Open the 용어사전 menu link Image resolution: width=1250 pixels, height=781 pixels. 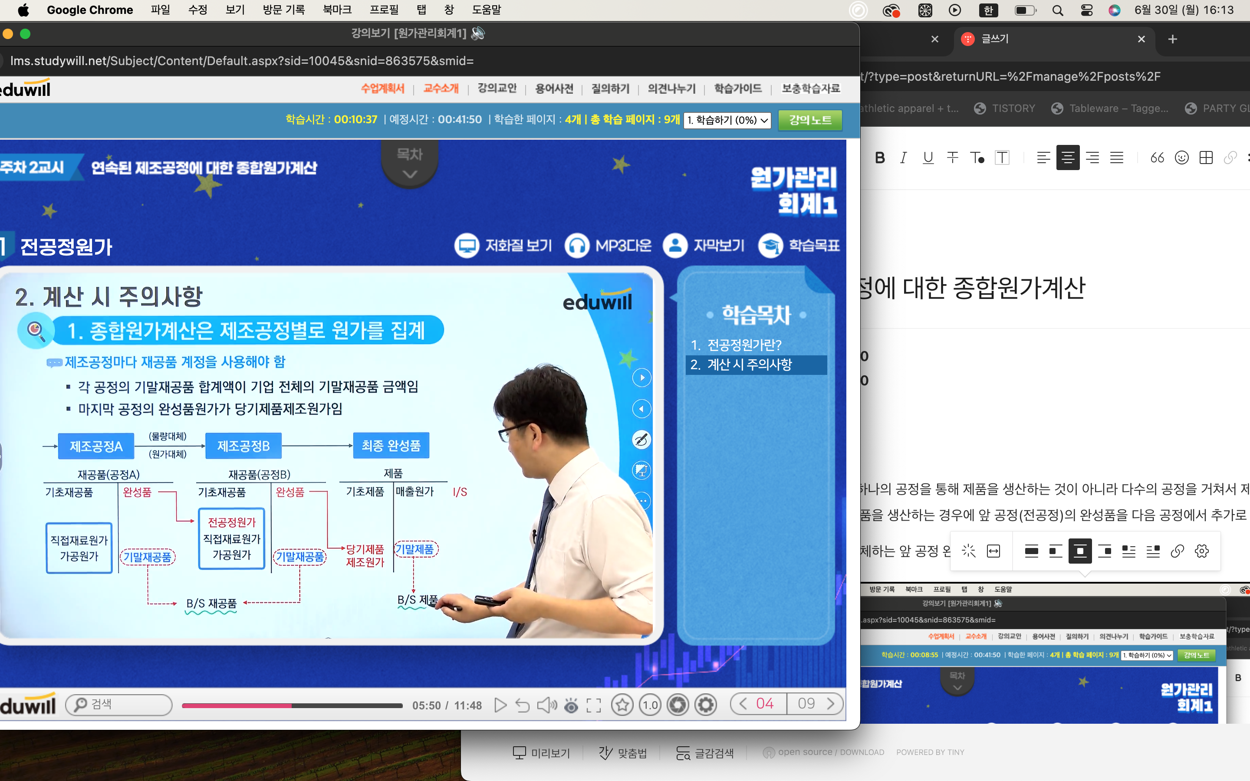click(554, 89)
